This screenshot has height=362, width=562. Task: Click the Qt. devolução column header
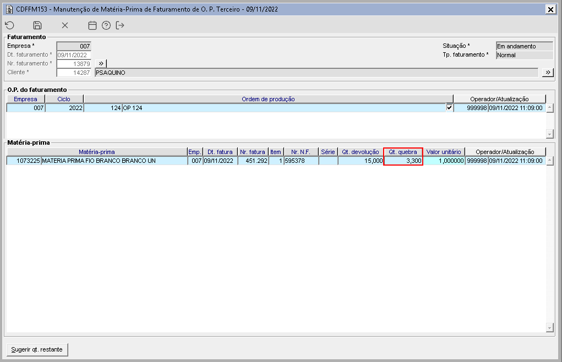[361, 152]
